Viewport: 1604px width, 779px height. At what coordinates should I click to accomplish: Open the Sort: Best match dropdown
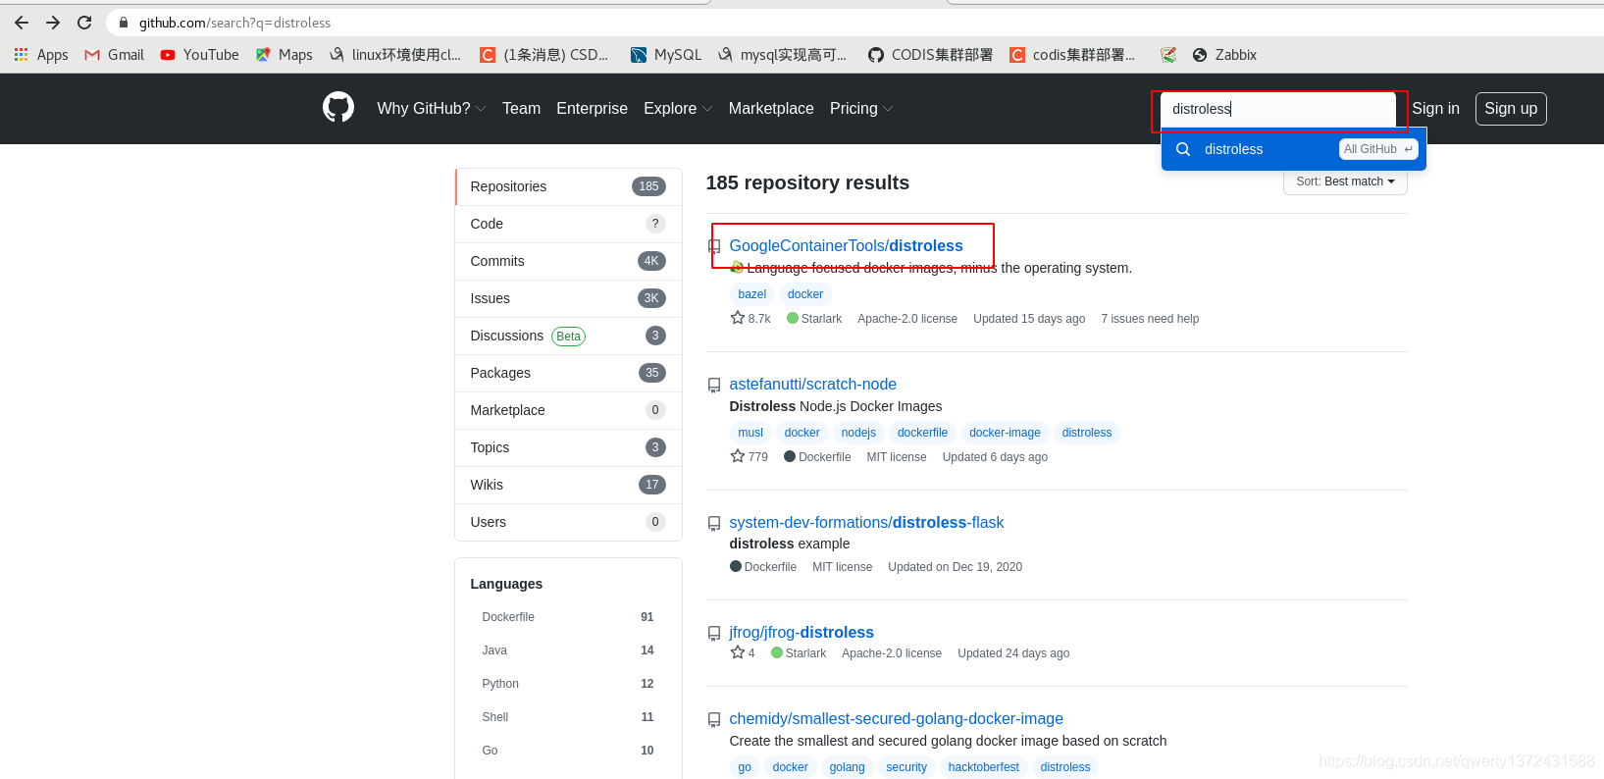coord(1345,182)
